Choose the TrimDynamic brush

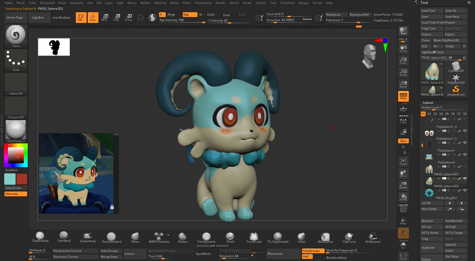(206, 237)
